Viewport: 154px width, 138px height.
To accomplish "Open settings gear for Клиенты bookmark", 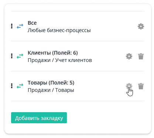I will (x=129, y=56).
